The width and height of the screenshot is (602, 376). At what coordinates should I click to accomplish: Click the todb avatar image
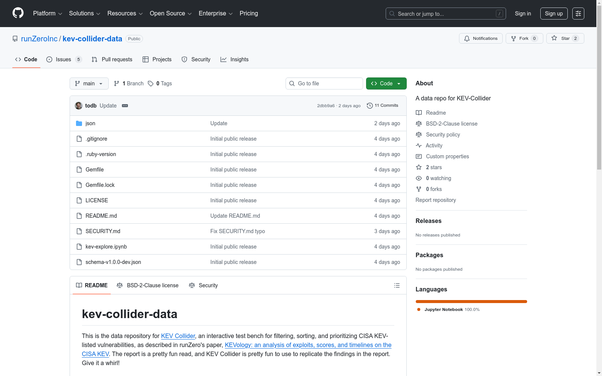coord(79,106)
